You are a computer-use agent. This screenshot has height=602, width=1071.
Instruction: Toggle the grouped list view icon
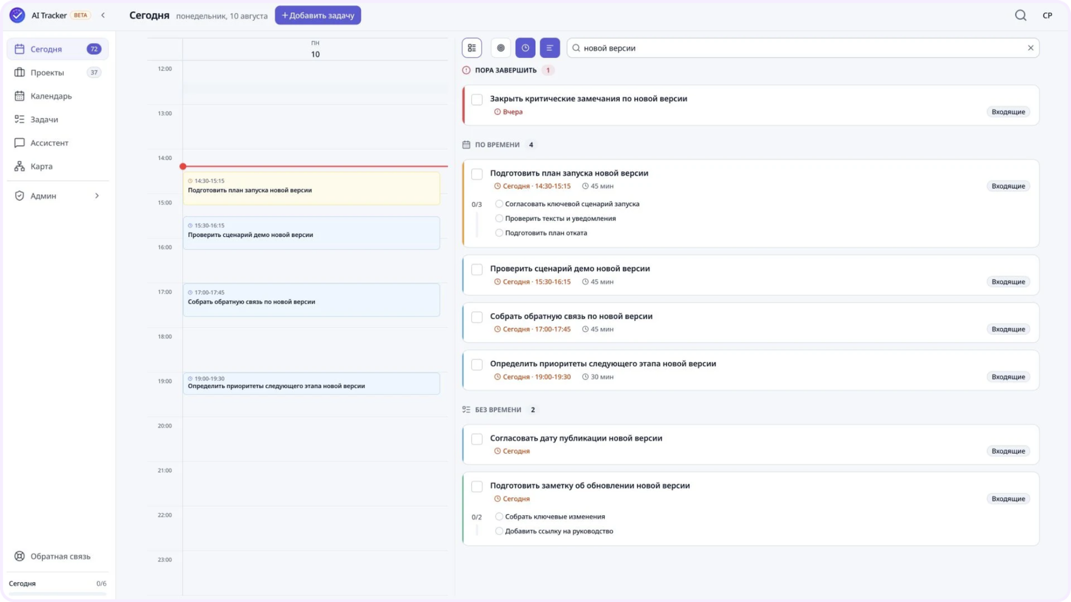tap(472, 48)
